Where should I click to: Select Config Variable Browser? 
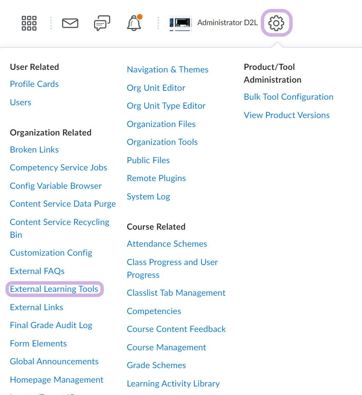pyautogui.click(x=56, y=186)
